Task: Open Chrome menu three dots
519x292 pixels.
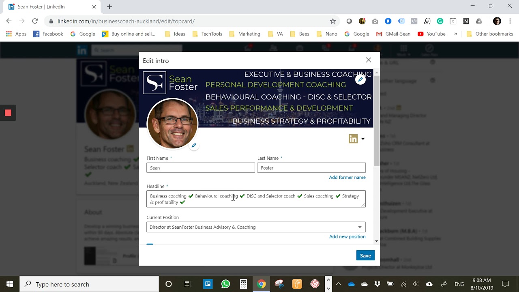Action: coord(510,21)
